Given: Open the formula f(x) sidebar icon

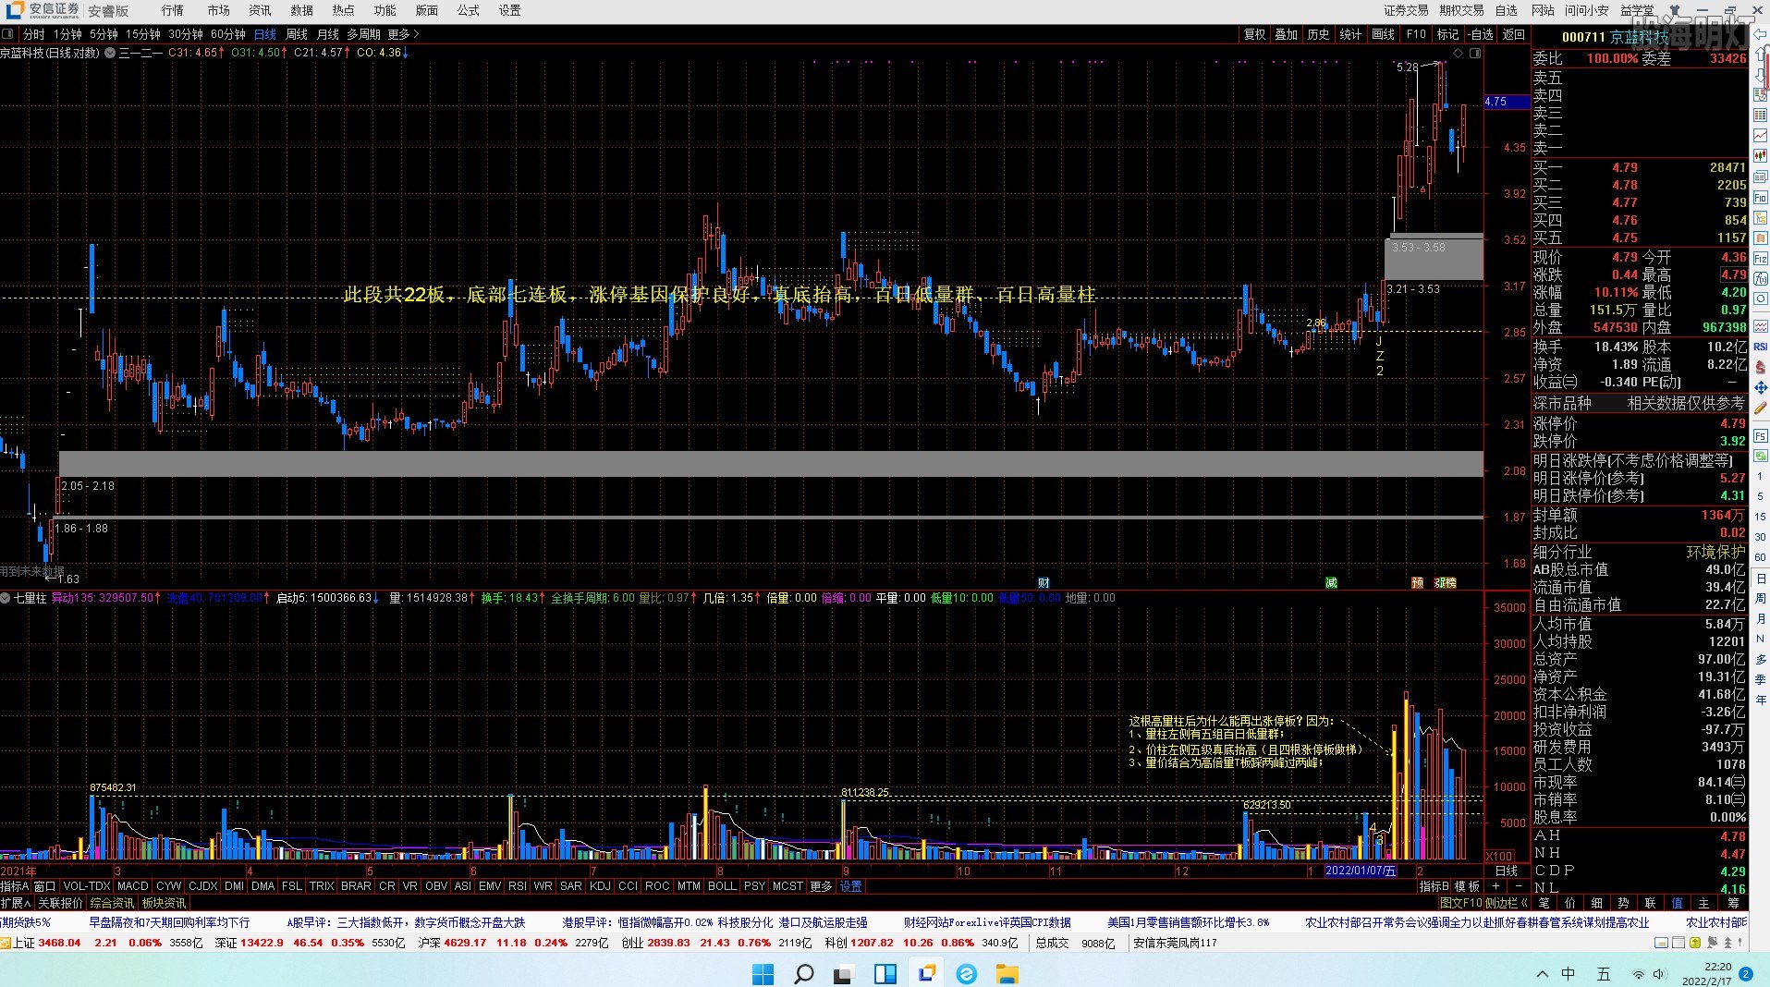Looking at the screenshot, I should 1760,280.
